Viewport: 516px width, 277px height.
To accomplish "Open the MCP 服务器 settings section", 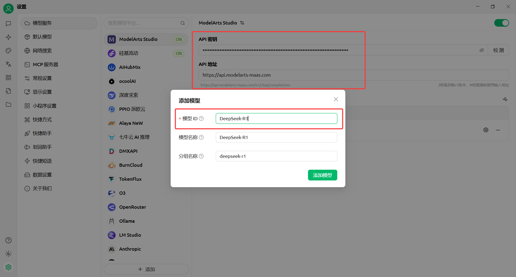I will click(59, 65).
